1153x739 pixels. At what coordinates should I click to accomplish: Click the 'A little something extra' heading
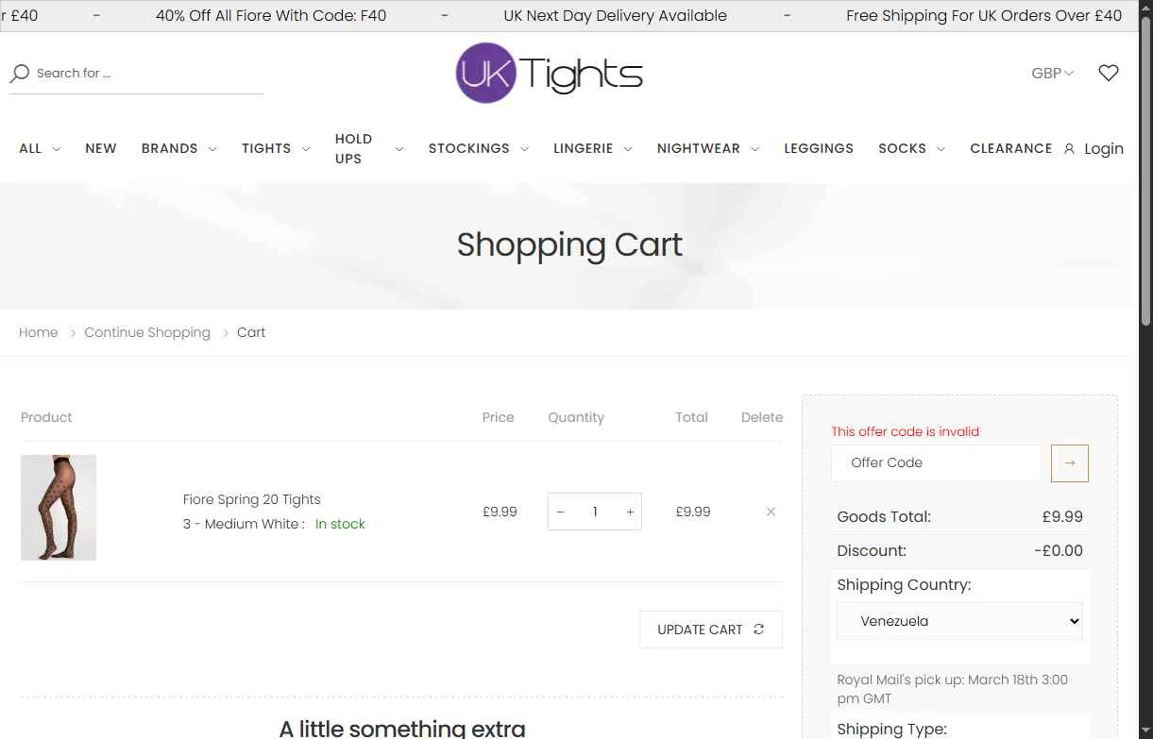click(402, 729)
